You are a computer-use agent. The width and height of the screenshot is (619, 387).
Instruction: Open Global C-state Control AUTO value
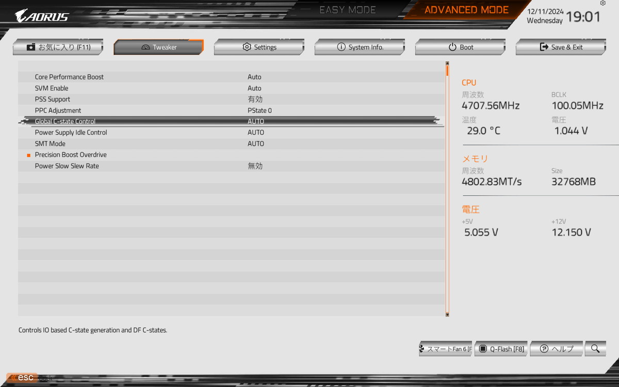click(x=256, y=122)
